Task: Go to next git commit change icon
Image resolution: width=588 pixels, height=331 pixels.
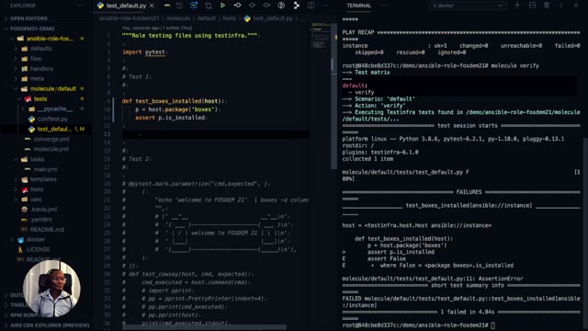Action: (x=266, y=6)
